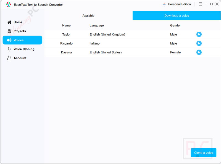The width and height of the screenshot is (221, 164).
Task: Click the Name column header
Action: pos(66,25)
